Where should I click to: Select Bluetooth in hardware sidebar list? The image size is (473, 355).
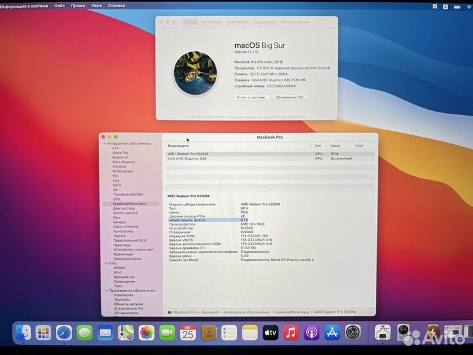(120, 158)
